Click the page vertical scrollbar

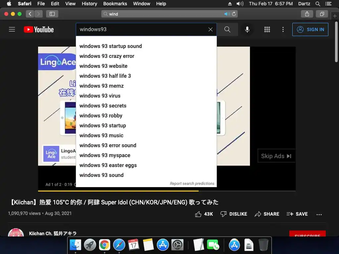pyautogui.click(x=336, y=42)
